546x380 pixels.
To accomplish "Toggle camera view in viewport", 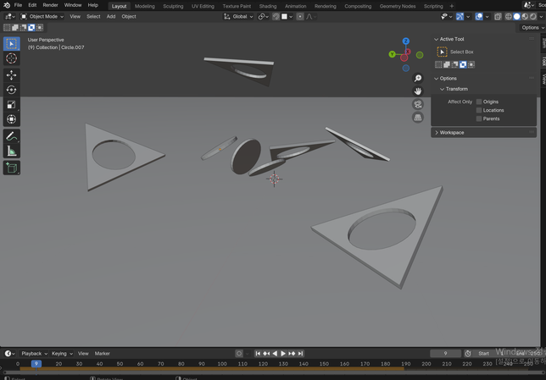I will (x=418, y=104).
